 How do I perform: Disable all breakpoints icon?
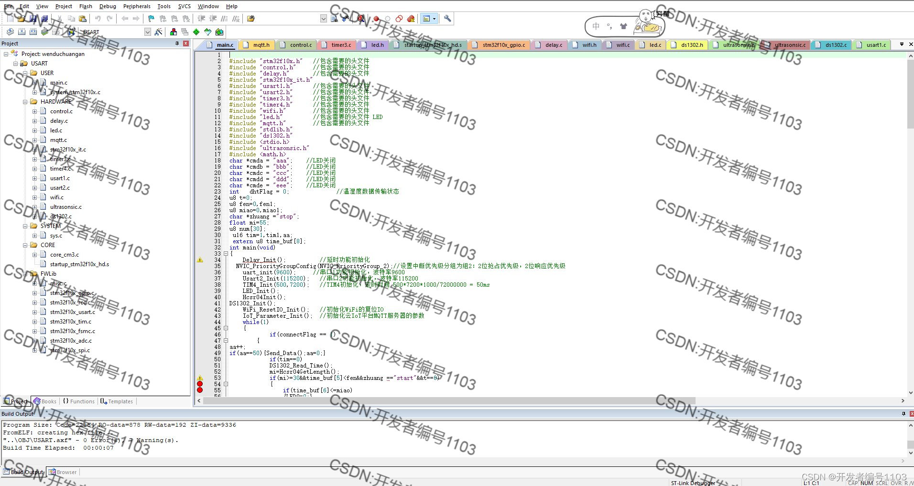tap(399, 19)
